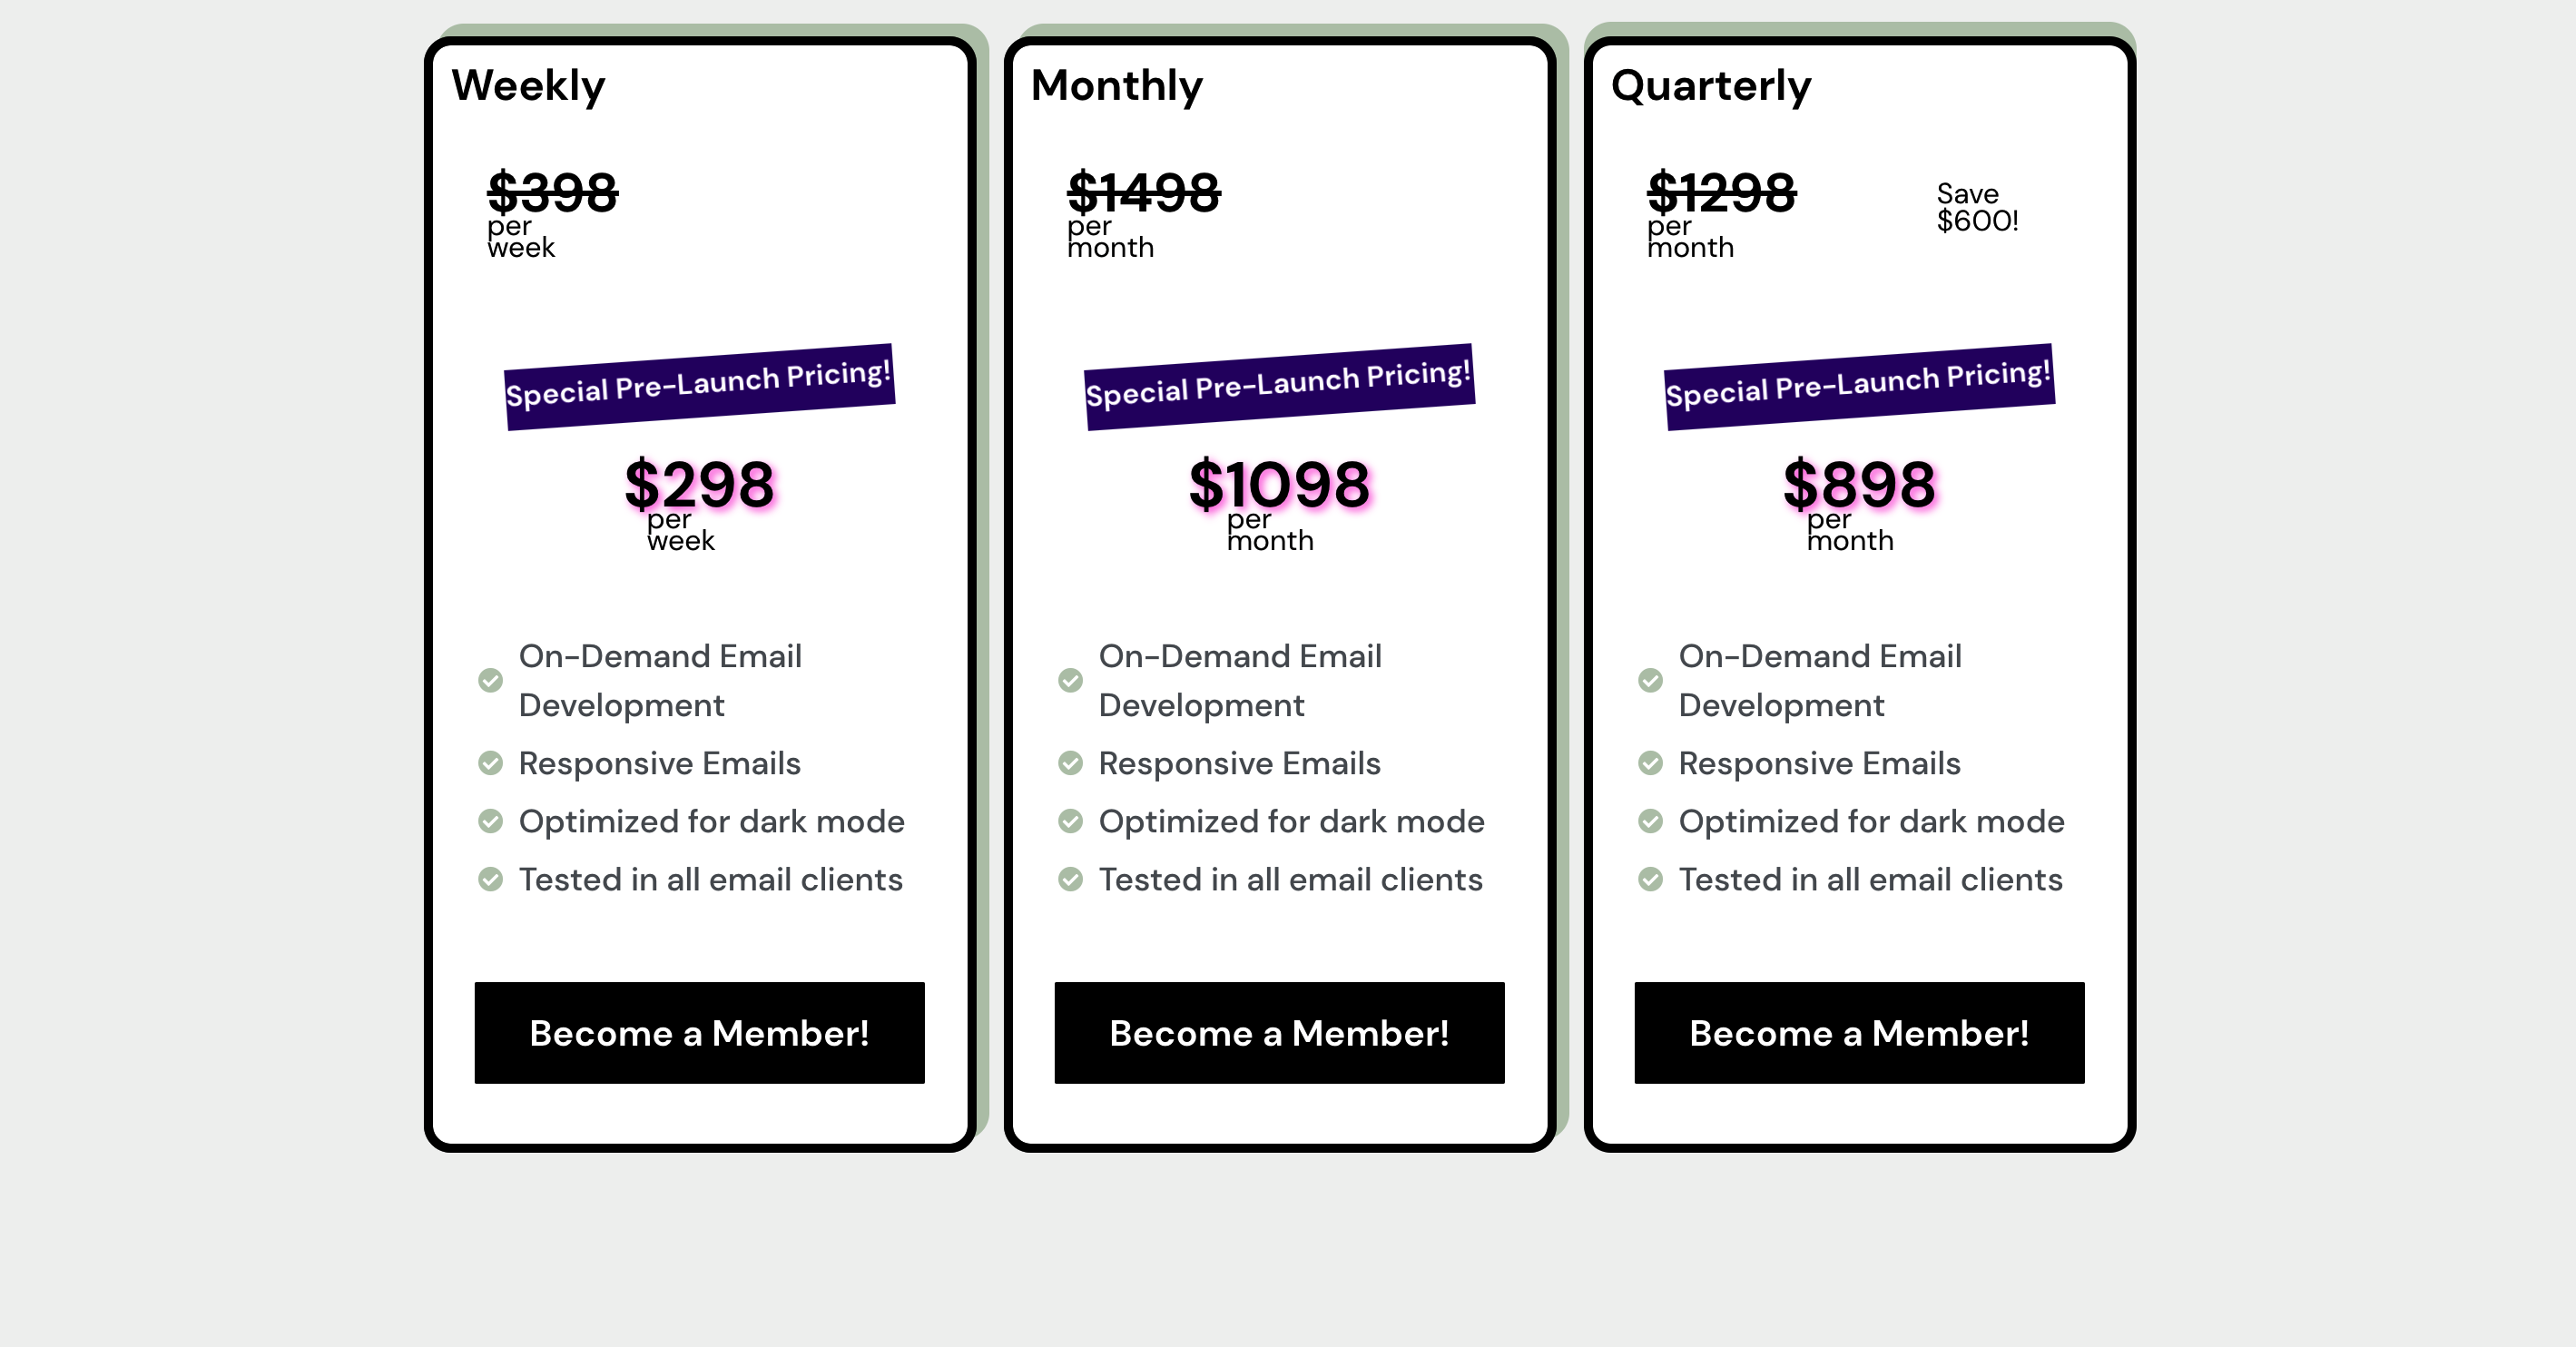Click the Save $600! text

point(1977,207)
